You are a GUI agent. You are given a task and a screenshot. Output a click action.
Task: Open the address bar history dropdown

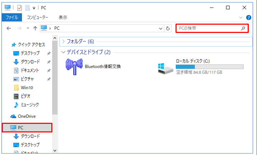coord(161,28)
